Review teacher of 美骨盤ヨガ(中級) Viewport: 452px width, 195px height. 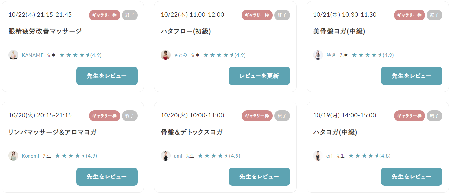pos(412,76)
